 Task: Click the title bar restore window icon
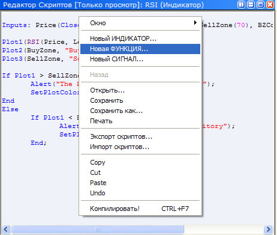[260, 5]
